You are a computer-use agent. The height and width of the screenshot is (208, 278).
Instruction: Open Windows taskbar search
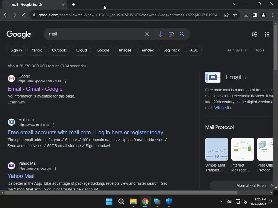pos(121,201)
